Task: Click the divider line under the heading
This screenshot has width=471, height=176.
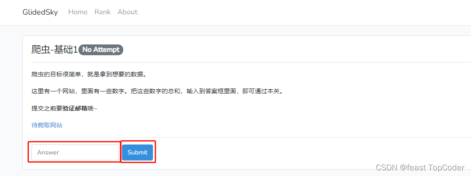Action: pos(251,62)
